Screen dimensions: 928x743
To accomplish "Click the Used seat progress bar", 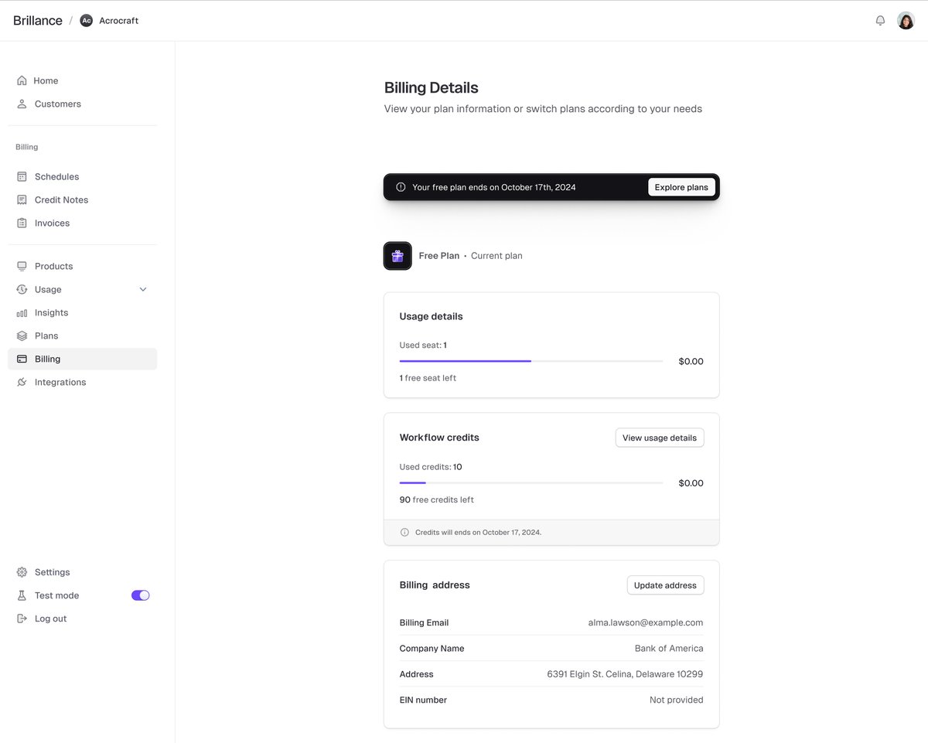I will click(531, 361).
